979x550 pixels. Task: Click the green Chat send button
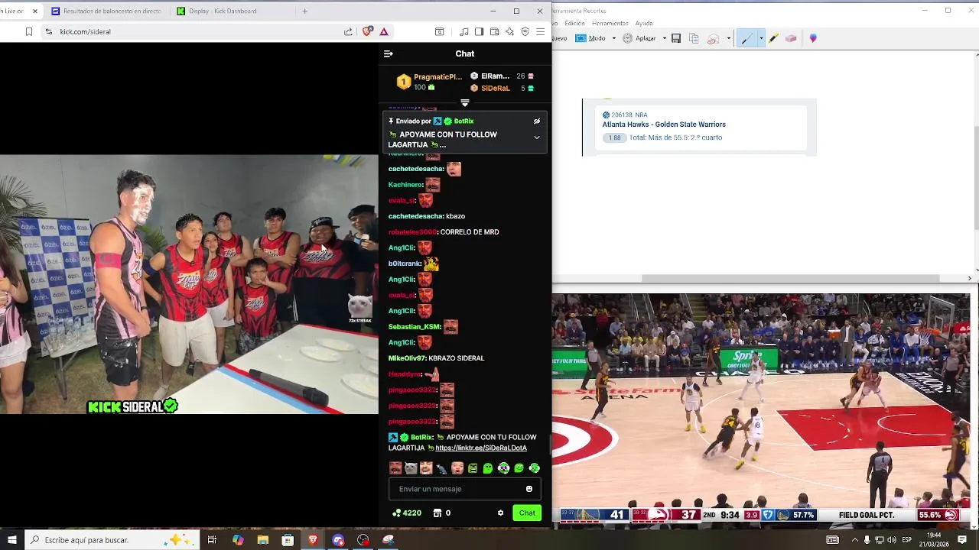(x=527, y=513)
